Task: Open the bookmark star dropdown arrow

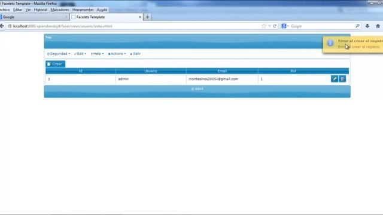Action: (x=269, y=26)
